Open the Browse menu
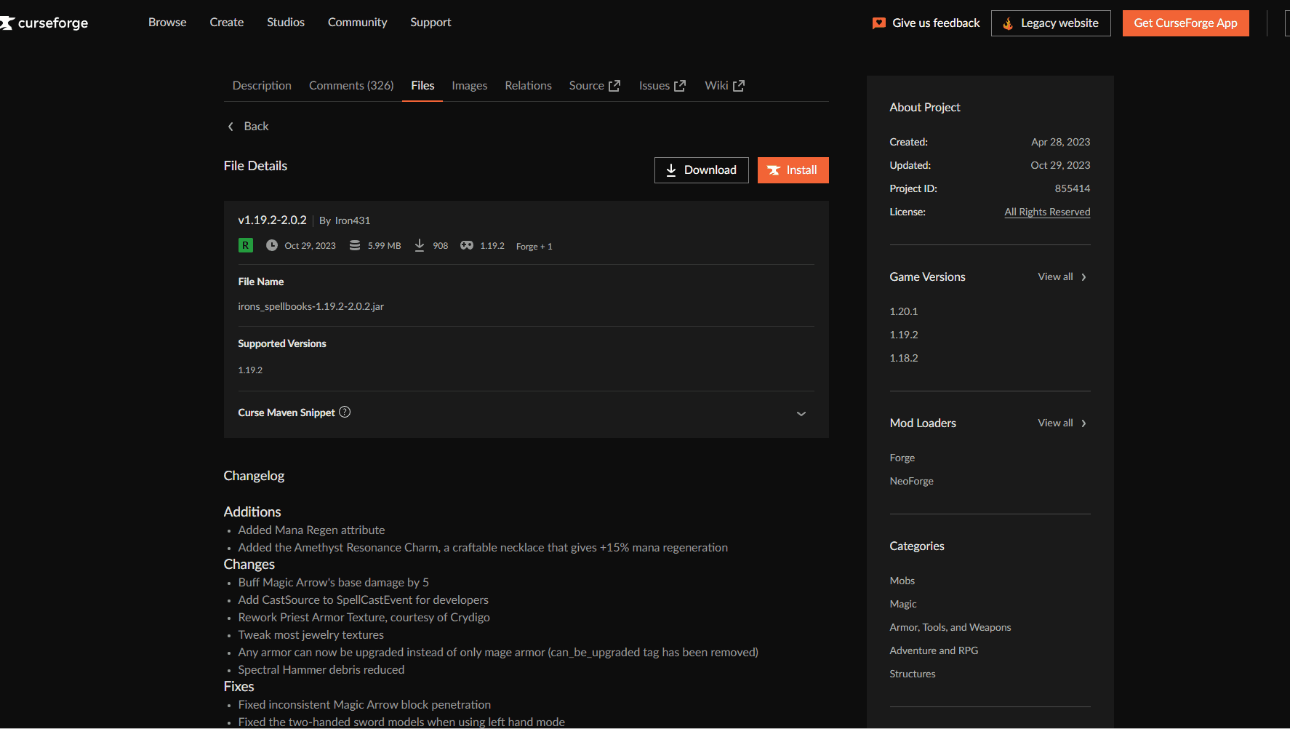The image size is (1290, 729). 167,23
